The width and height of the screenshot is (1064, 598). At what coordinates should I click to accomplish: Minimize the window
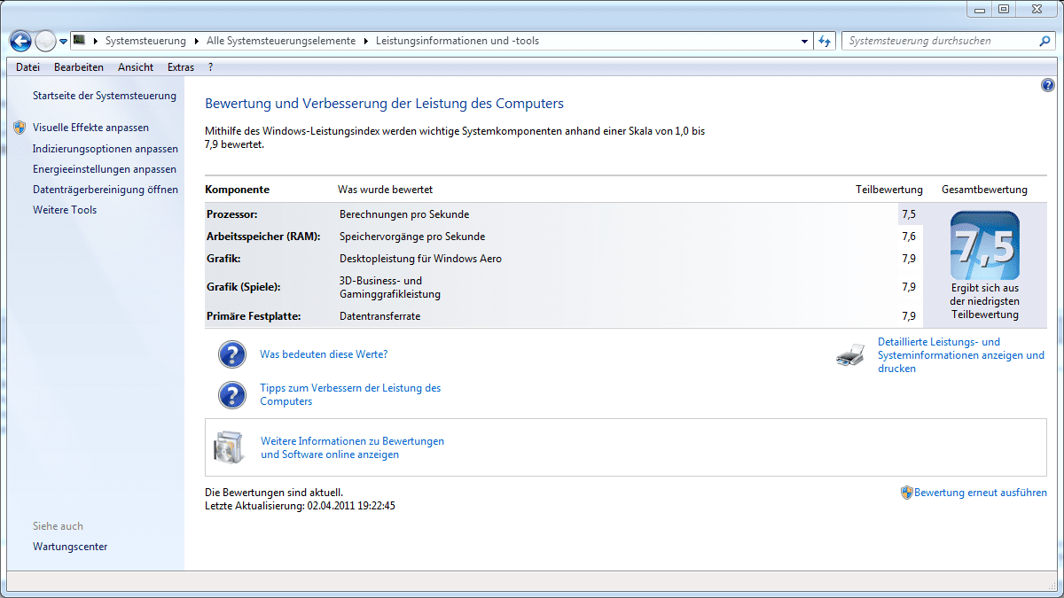pyautogui.click(x=981, y=9)
